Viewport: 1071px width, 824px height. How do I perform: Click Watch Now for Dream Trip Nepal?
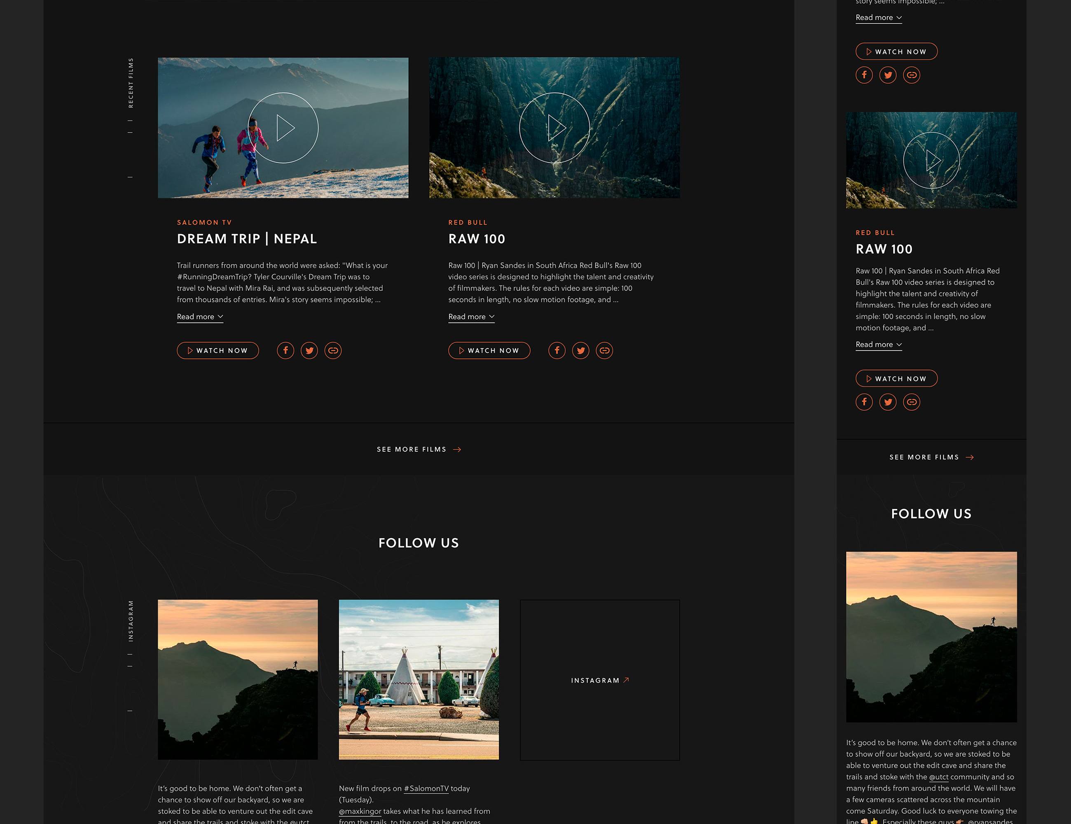218,351
